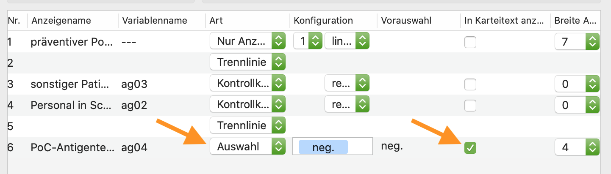Click the Variablenname column header

tap(154, 20)
